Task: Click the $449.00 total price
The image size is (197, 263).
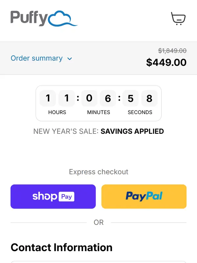Action: coord(166,62)
